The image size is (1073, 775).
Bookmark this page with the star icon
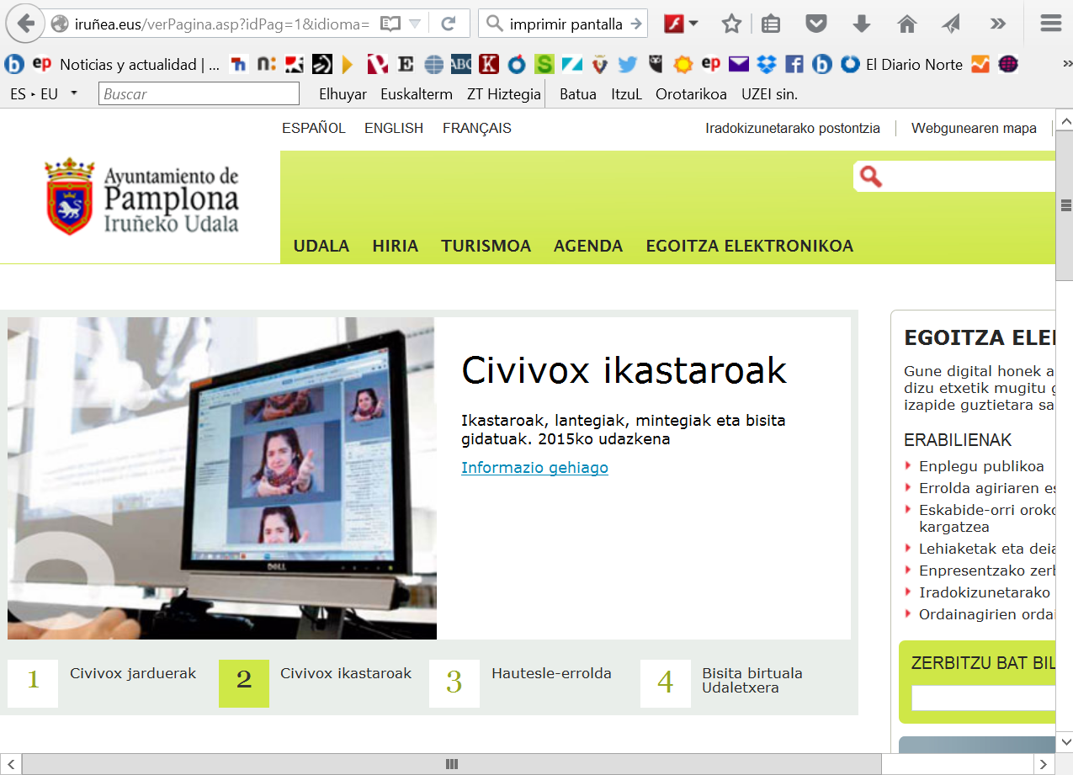pyautogui.click(x=731, y=24)
